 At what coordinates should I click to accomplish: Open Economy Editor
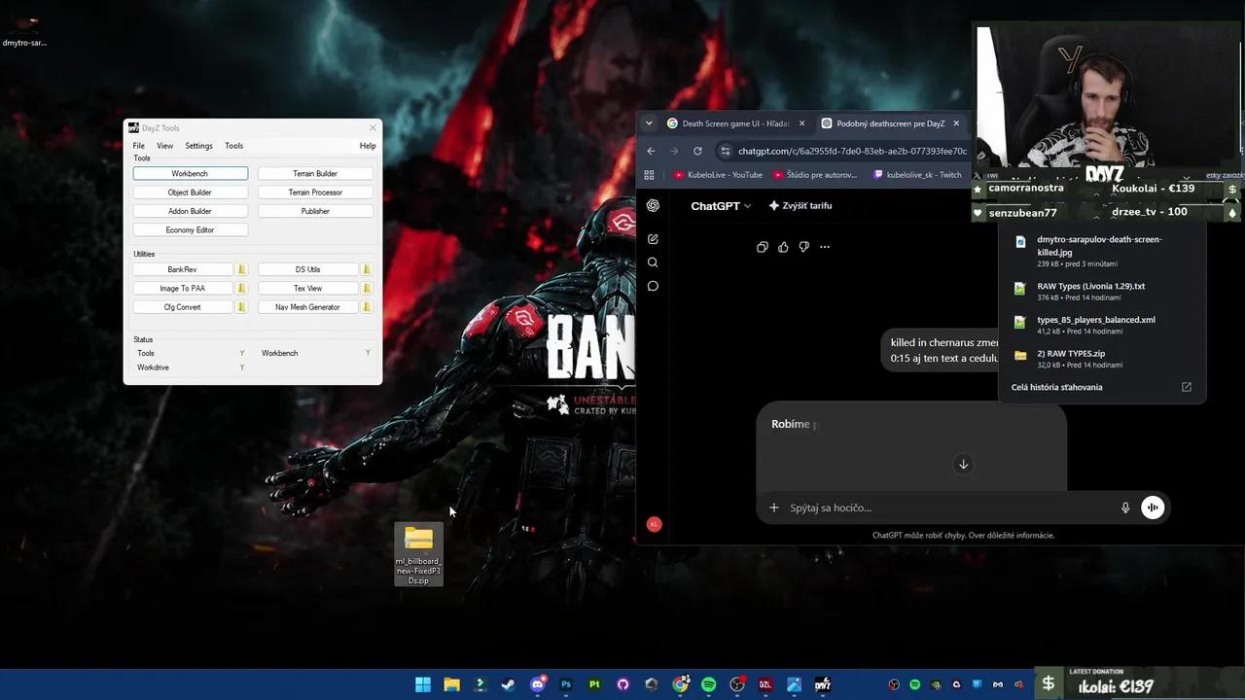[191, 230]
